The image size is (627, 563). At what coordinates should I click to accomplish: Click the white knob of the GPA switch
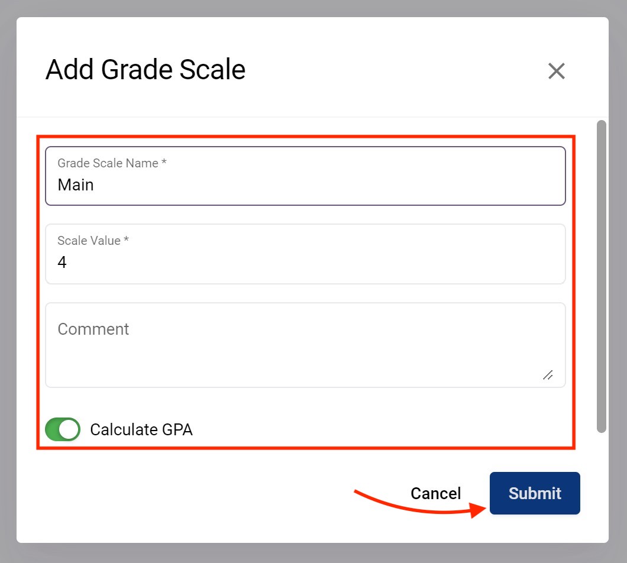pos(69,429)
